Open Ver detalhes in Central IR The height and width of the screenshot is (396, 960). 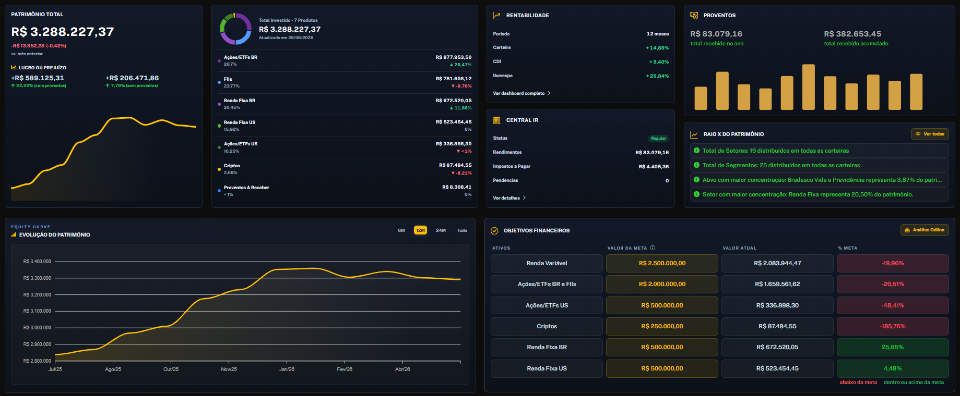pyautogui.click(x=509, y=198)
